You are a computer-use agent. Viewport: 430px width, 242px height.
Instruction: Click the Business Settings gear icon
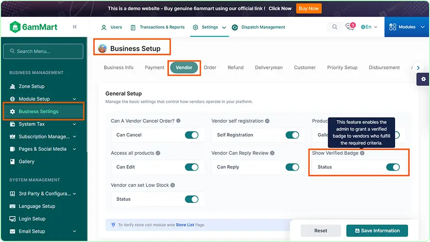[12, 111]
